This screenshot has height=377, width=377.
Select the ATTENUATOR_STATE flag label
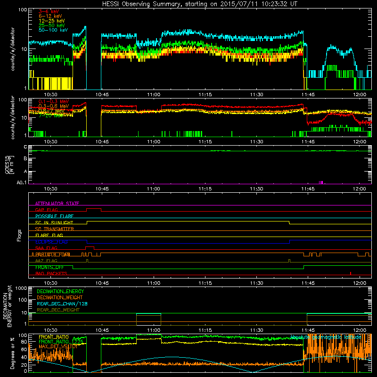[57, 204]
